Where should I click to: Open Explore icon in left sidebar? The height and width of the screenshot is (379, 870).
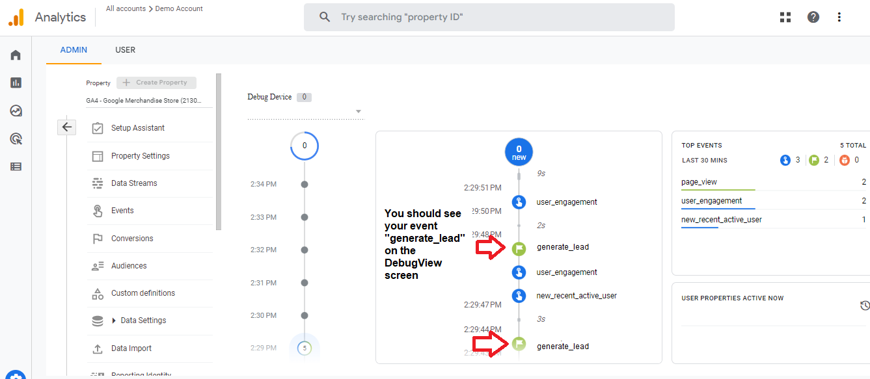click(x=16, y=111)
